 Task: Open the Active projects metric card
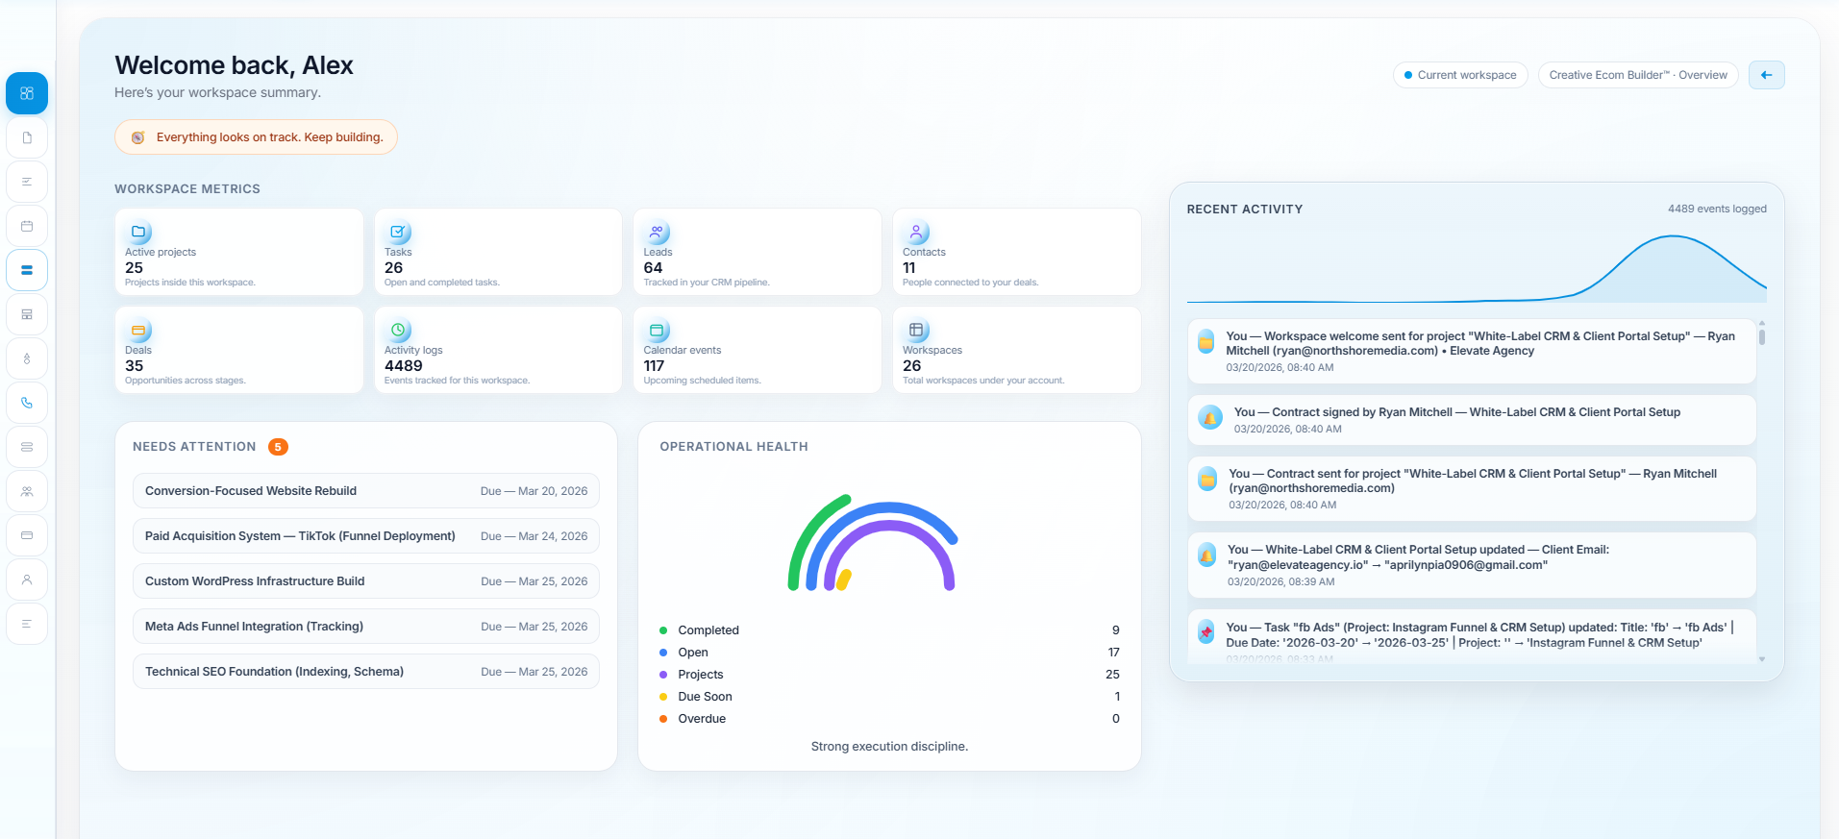238,252
